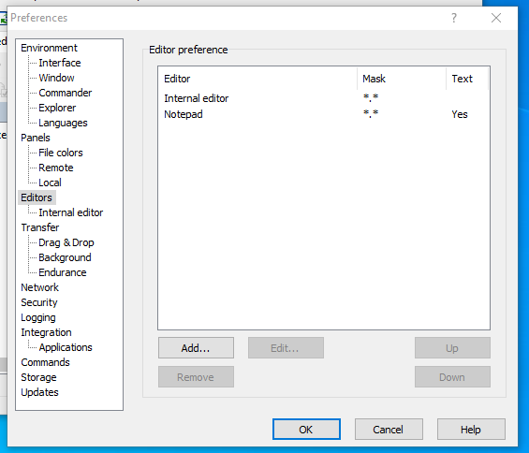Select the Storage tree item
The height and width of the screenshot is (453, 529).
pyautogui.click(x=38, y=377)
